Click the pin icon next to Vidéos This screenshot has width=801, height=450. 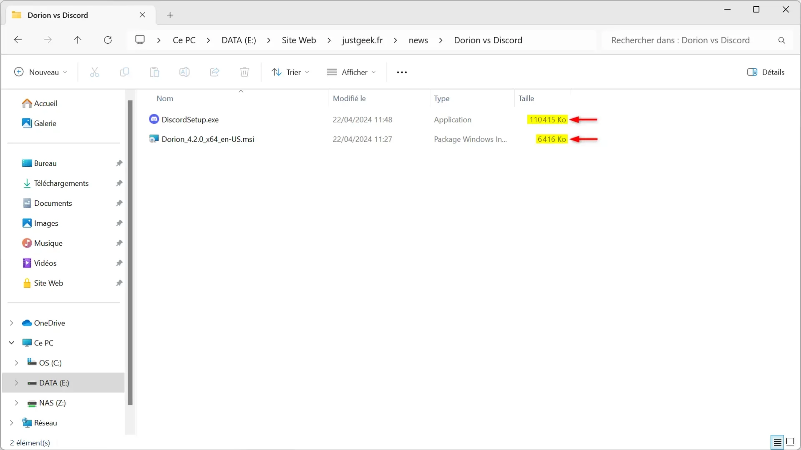[x=119, y=263]
